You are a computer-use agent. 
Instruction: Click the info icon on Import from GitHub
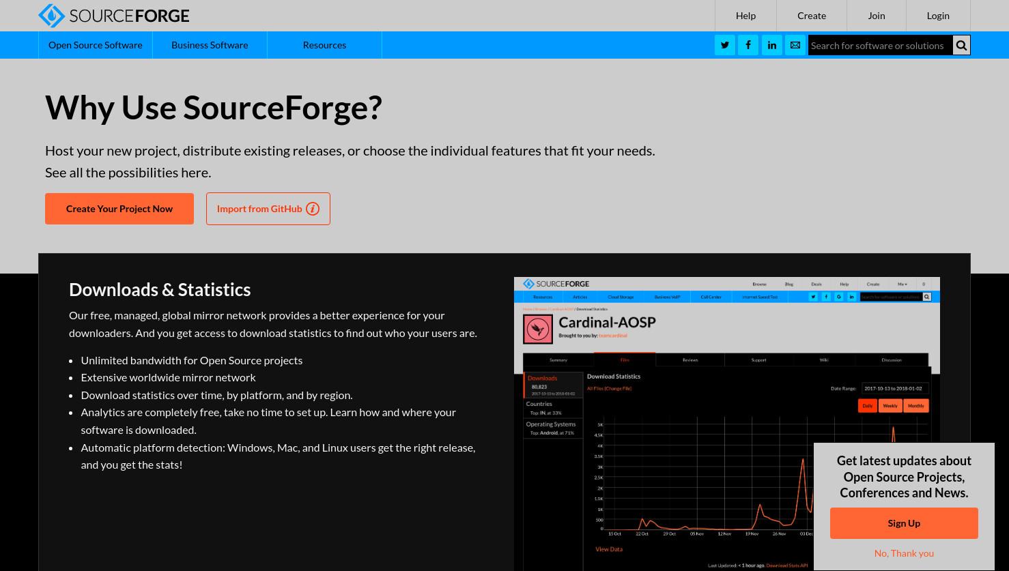click(x=313, y=209)
